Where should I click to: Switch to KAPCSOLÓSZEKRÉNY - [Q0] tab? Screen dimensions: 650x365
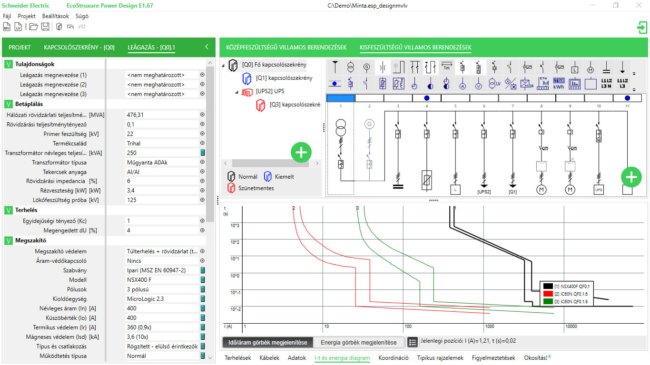(79, 48)
